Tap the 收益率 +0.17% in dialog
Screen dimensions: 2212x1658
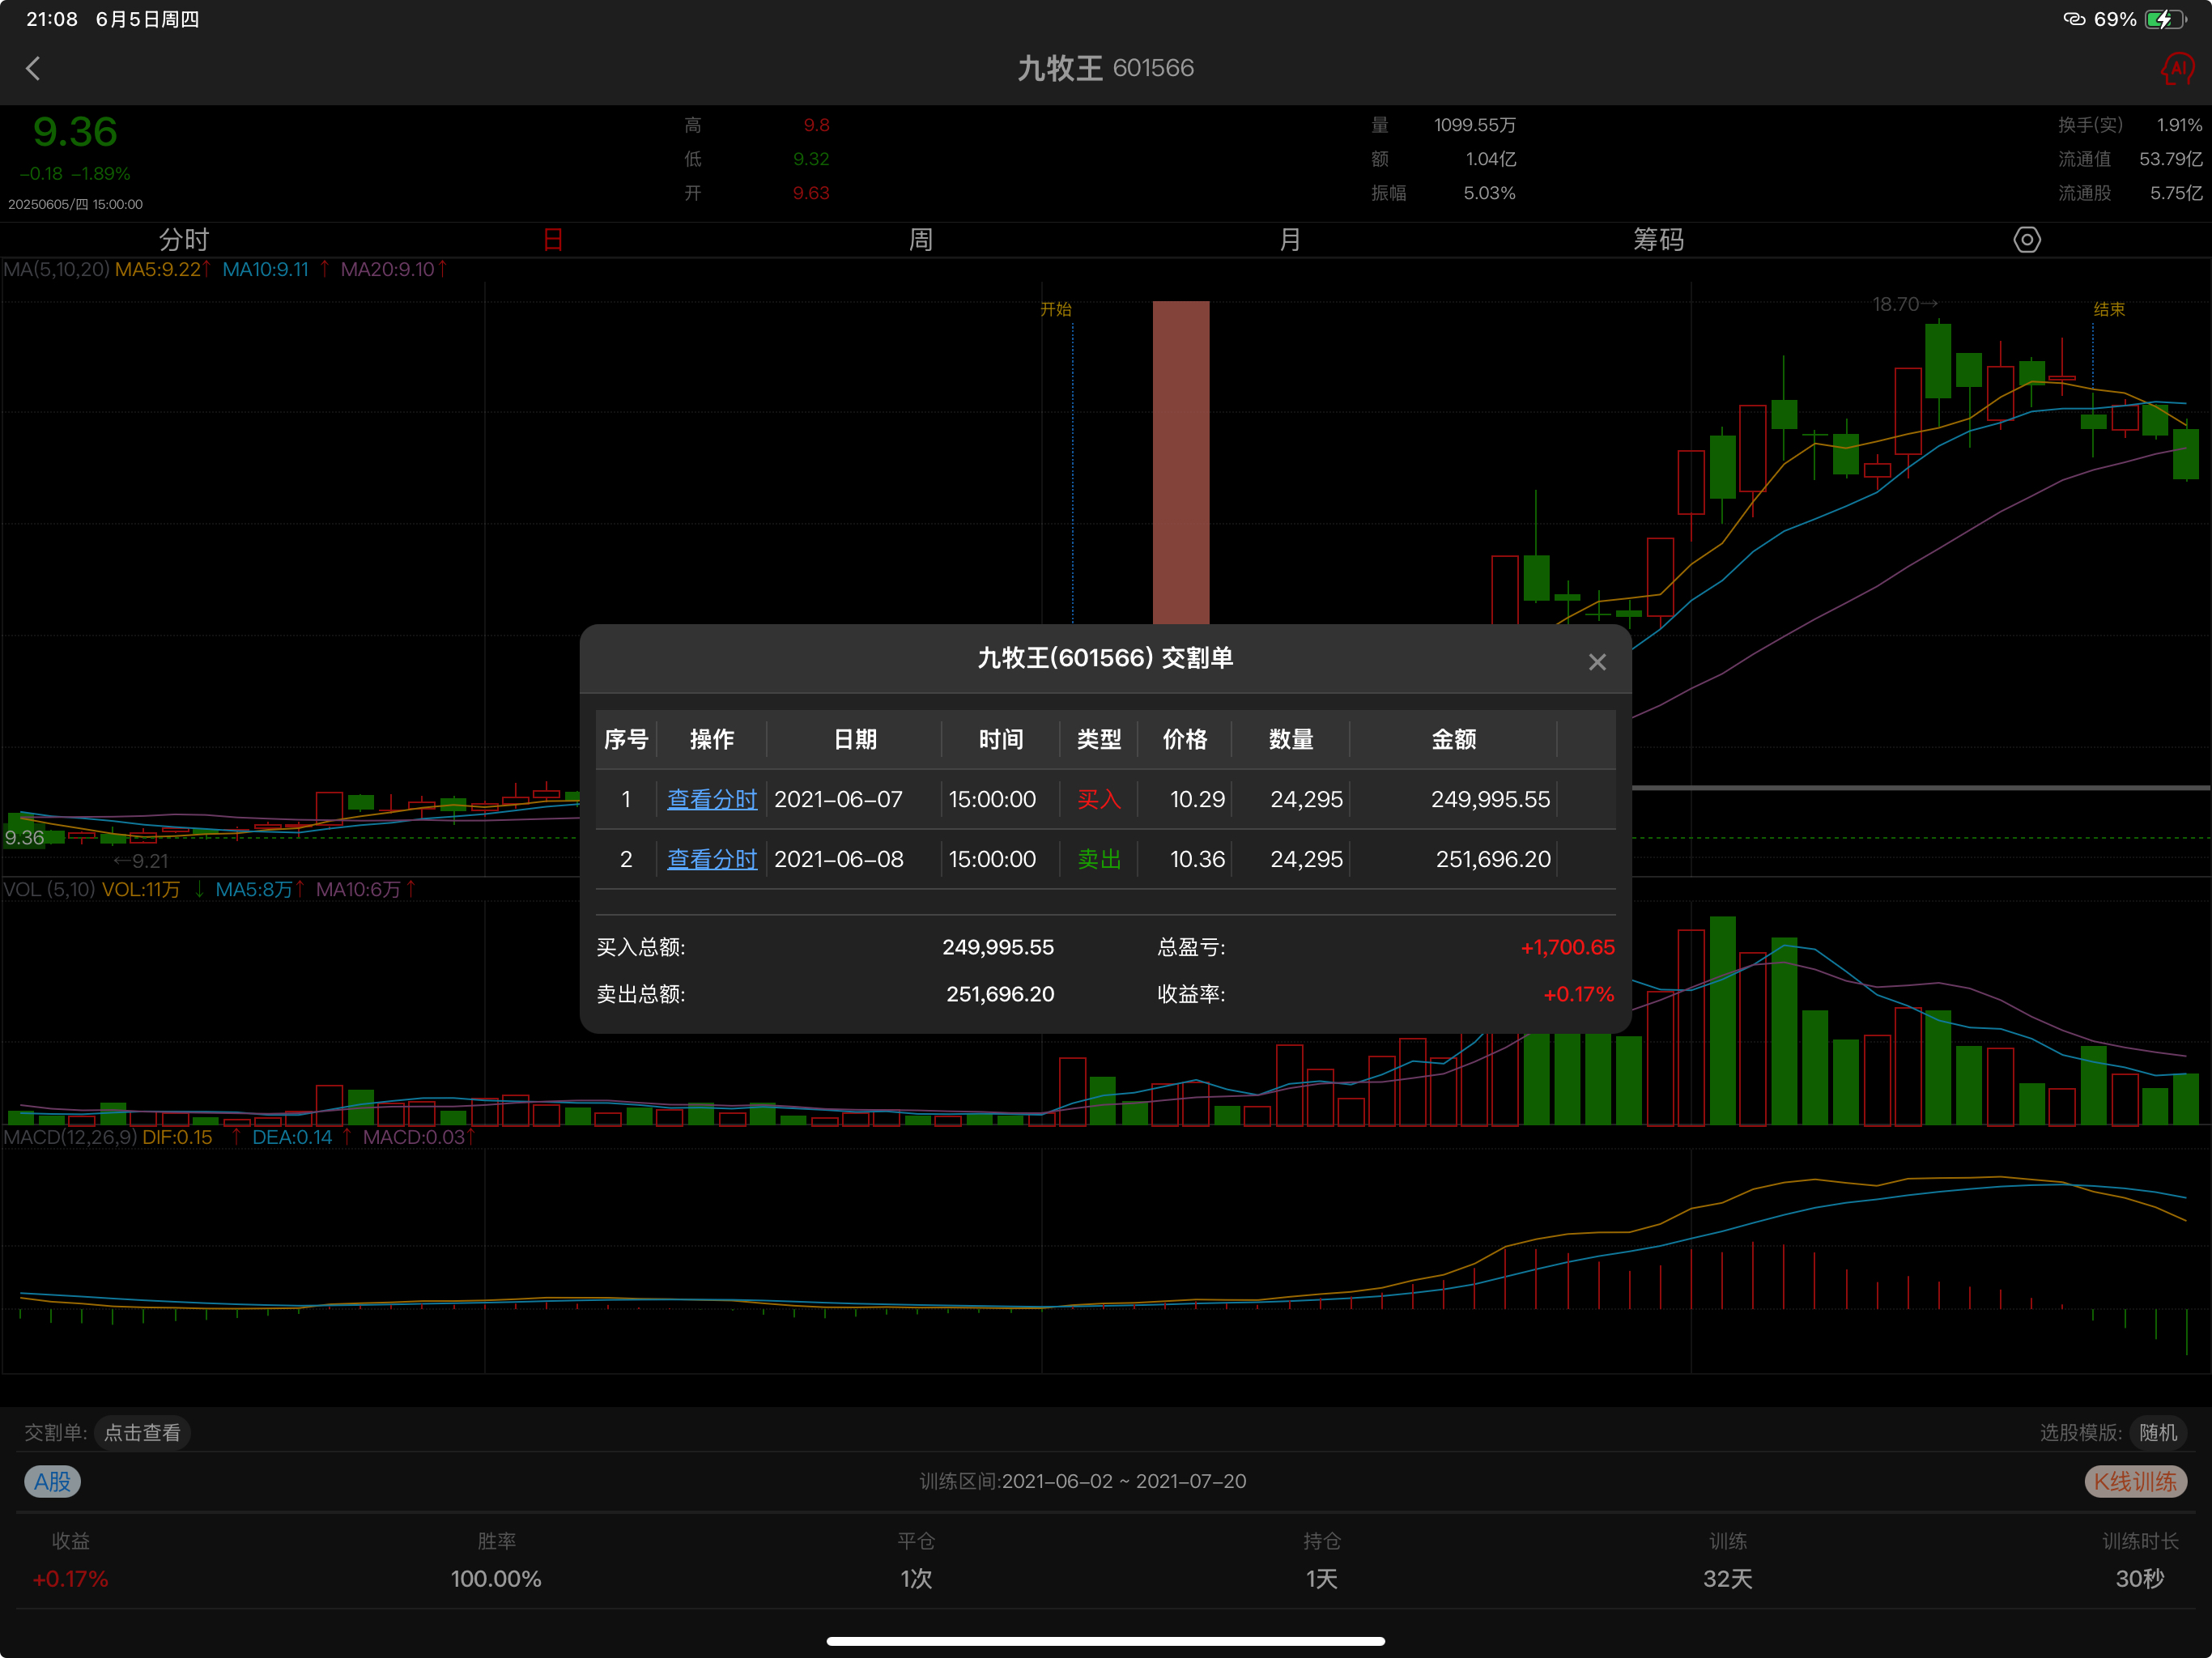[x=1579, y=994]
